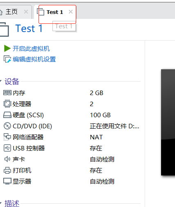Select the processor (处理器) chip icon
Image resolution: width=175 pixels, height=207 pixels.
(7, 104)
